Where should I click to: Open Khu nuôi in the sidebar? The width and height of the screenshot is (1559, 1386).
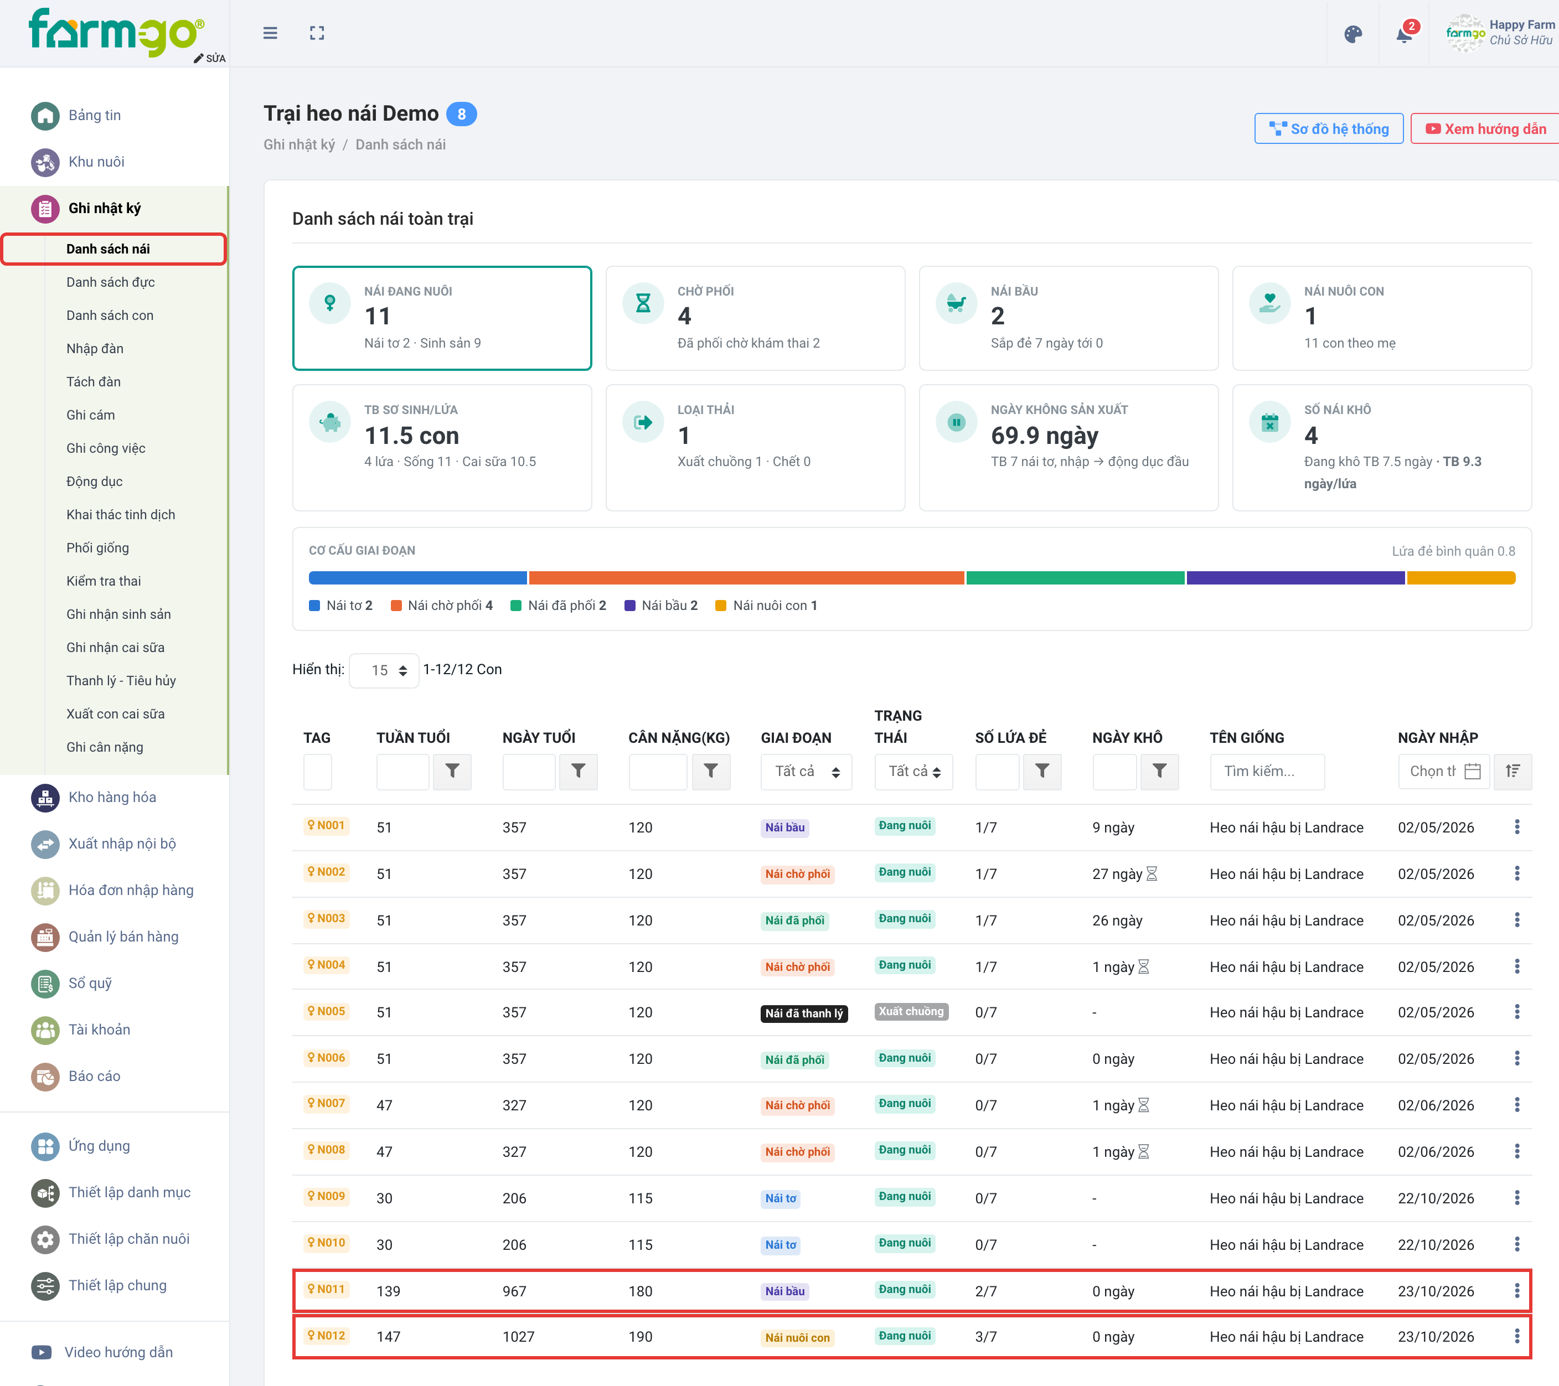point(96,162)
